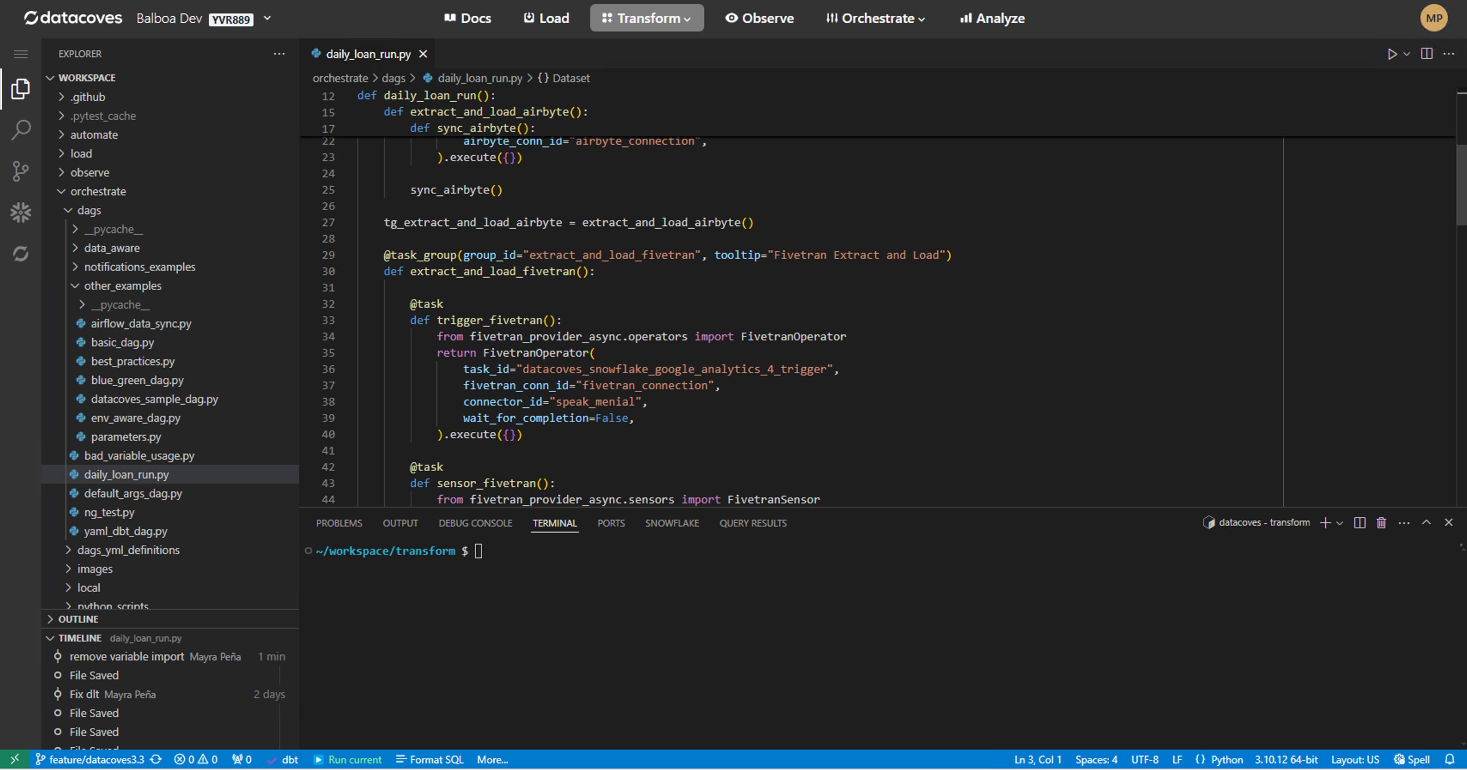Change Python language mode in status bar
The width and height of the screenshot is (1467, 770).
coord(1227,759)
